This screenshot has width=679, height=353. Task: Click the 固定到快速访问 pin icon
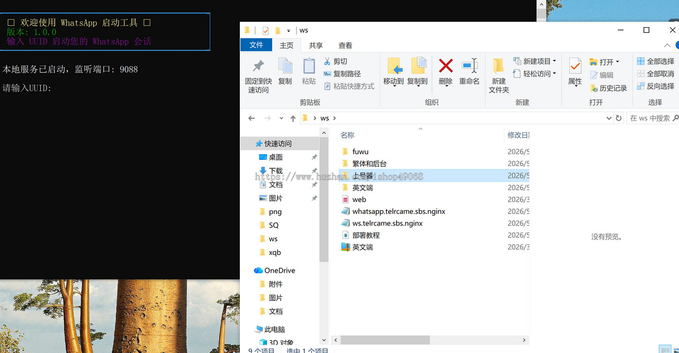point(258,66)
